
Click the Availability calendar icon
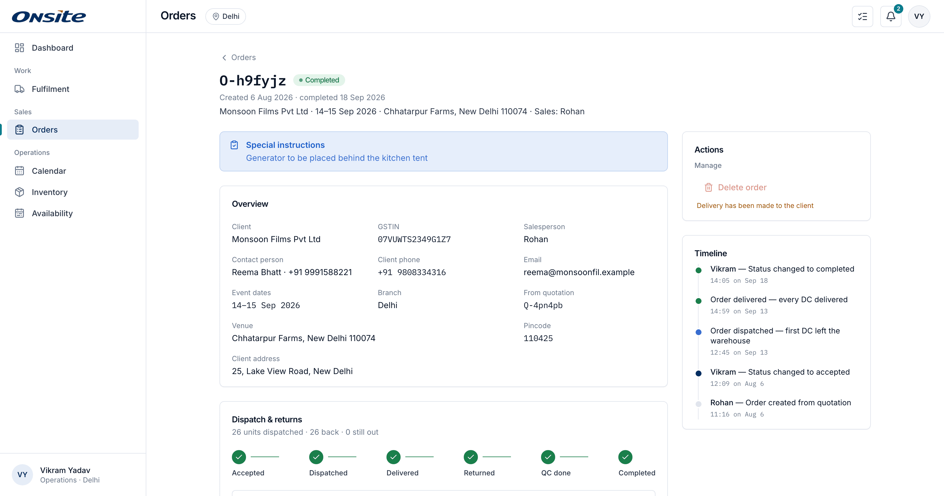click(x=19, y=213)
